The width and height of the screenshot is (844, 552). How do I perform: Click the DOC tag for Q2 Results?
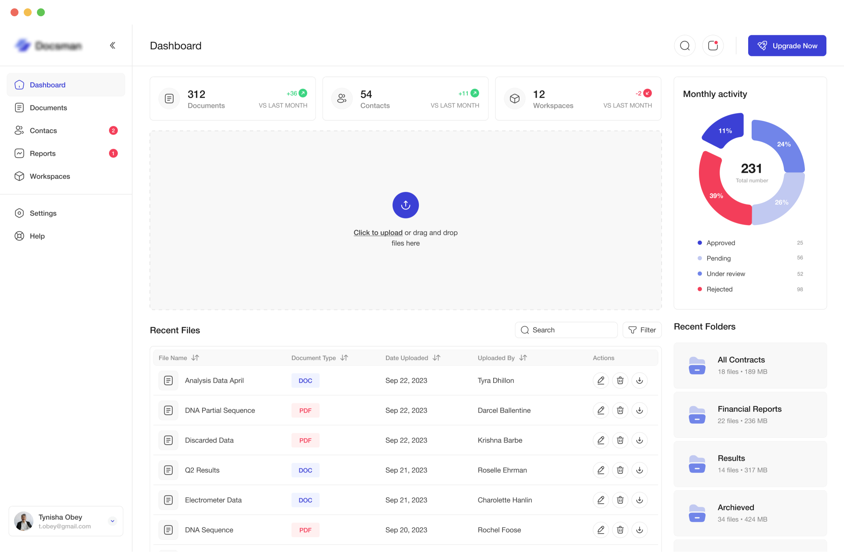click(x=305, y=470)
